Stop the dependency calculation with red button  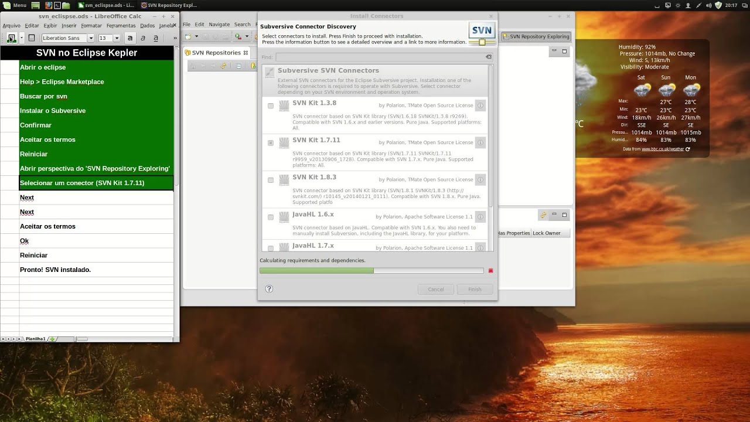click(x=490, y=271)
